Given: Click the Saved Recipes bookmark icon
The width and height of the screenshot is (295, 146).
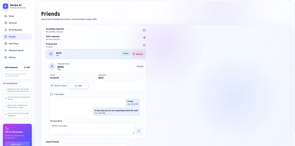Looking at the screenshot, I should click(5, 30).
